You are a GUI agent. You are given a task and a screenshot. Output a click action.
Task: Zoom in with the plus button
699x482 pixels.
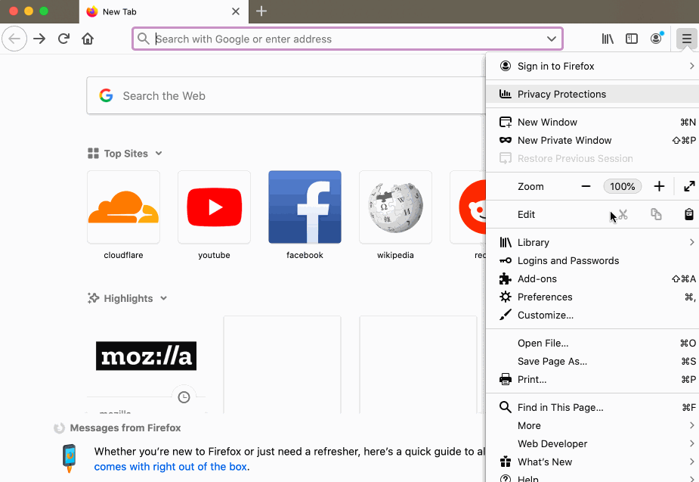[659, 186]
